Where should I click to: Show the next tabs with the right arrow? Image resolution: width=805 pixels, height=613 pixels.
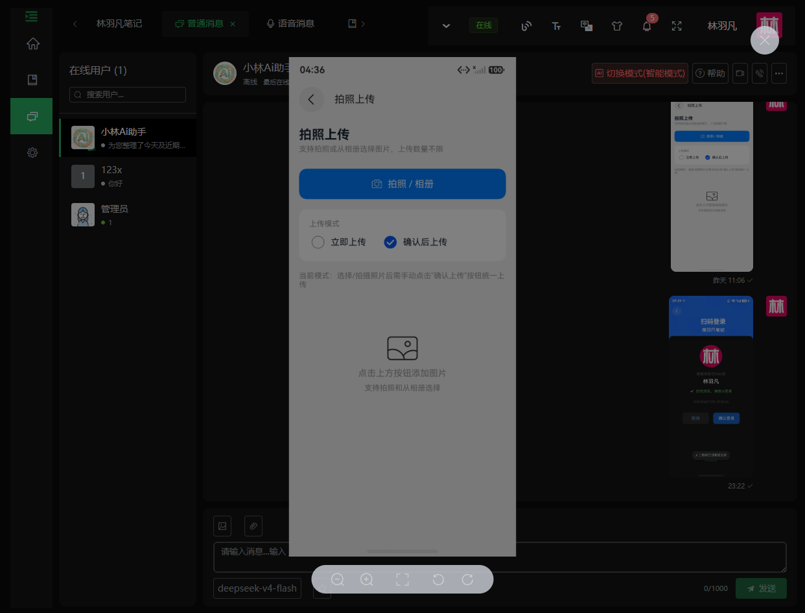tap(363, 24)
